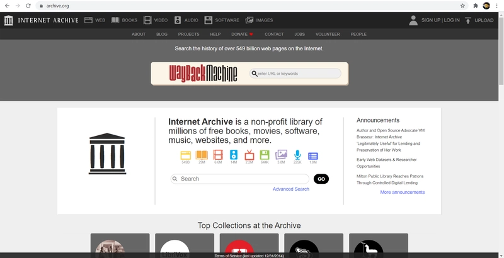Open the orange books (texts) icon
The height and width of the screenshot is (258, 504).
pyautogui.click(x=202, y=155)
